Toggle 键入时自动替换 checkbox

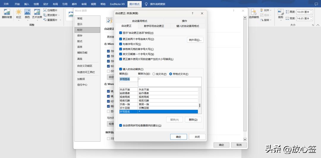pos(121,69)
